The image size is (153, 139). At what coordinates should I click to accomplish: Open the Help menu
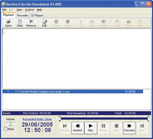[x=39, y=10]
